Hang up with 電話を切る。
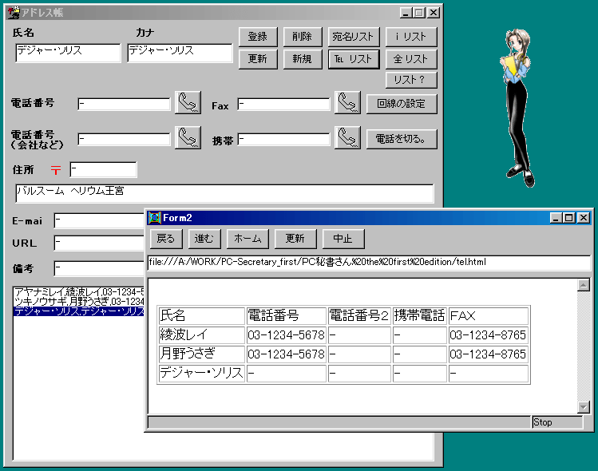Viewport: 598px width, 471px height. (x=402, y=139)
